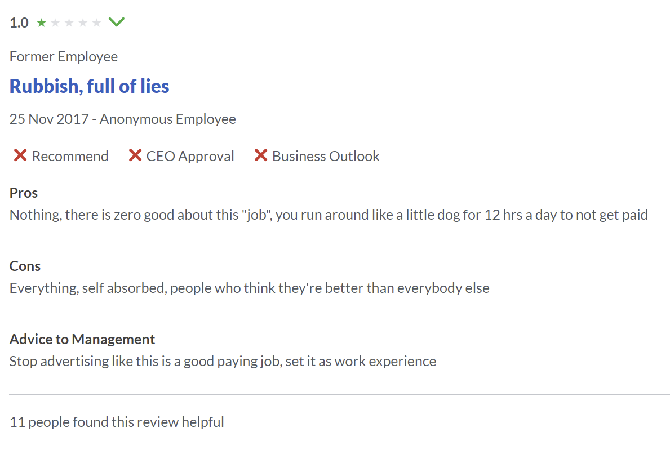Click the 1.0 rating number
The width and height of the screenshot is (670, 454).
[19, 23]
